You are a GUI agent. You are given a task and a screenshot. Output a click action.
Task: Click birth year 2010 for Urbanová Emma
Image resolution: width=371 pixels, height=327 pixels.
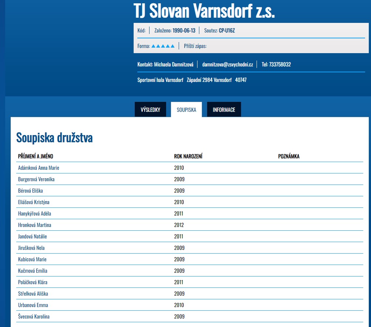[179, 305]
